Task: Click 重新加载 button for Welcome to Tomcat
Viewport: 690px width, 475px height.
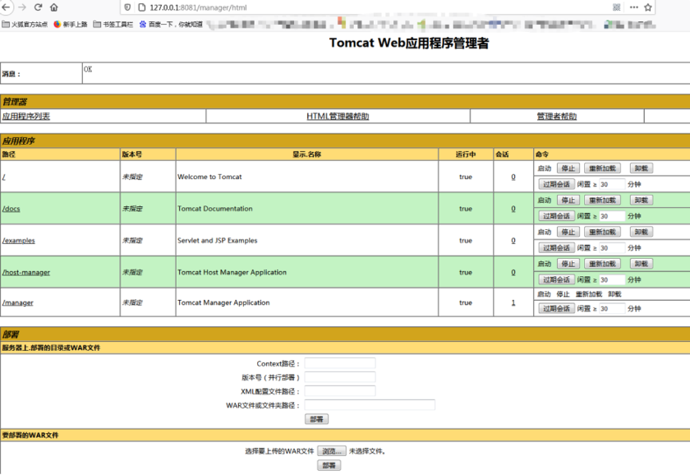Action: pos(602,168)
